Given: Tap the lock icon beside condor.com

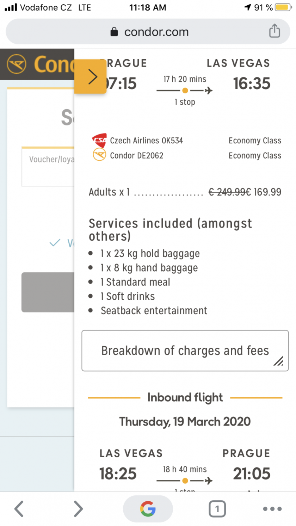Looking at the screenshot, I should pos(114,32).
